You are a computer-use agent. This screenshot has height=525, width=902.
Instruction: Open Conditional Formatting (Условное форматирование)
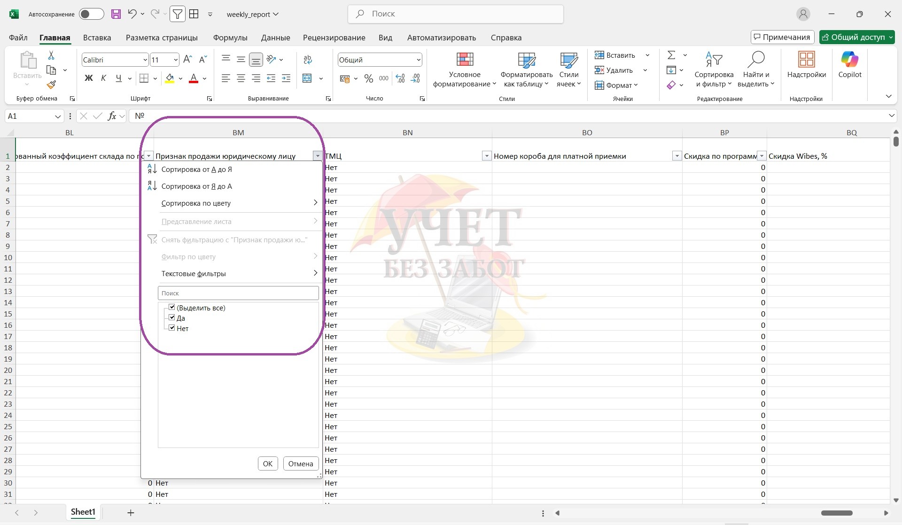464,69
